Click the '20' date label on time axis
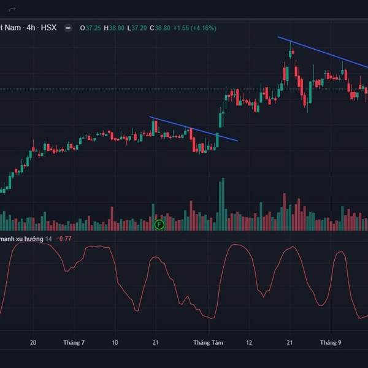 [33, 343]
